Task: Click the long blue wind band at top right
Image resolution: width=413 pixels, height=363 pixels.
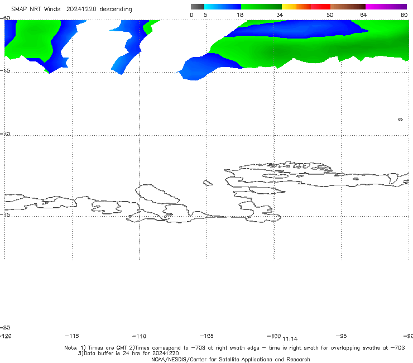Action: (x=295, y=29)
